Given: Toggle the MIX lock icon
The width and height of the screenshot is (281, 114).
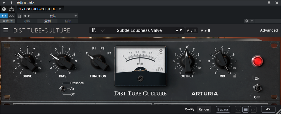Looking at the screenshot, I should pyautogui.click(x=235, y=76).
